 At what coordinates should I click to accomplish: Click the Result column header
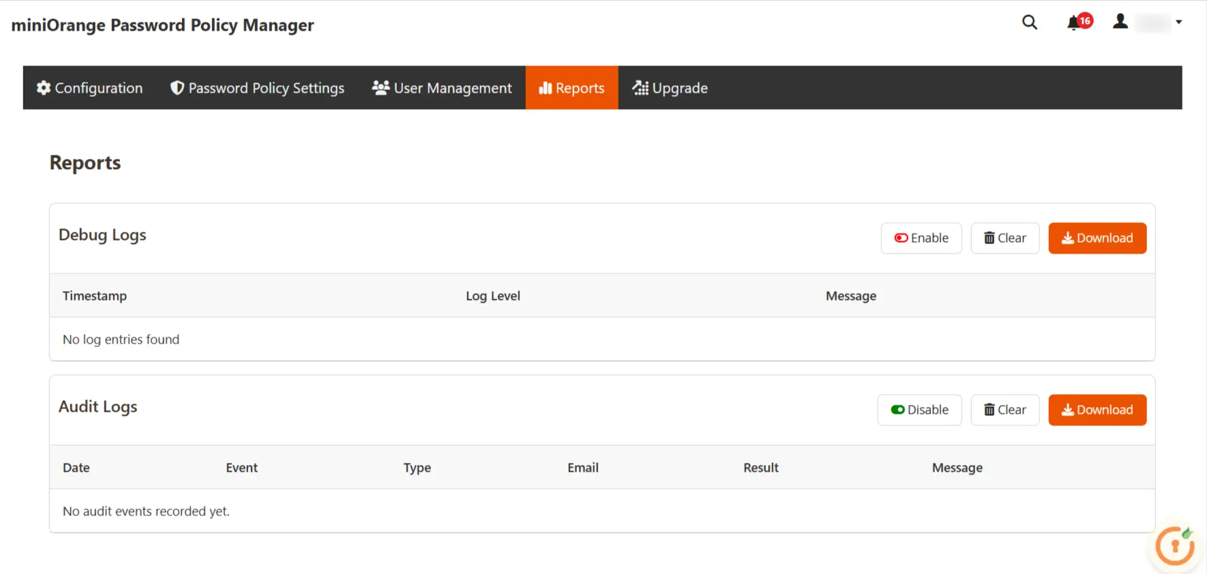pos(761,468)
